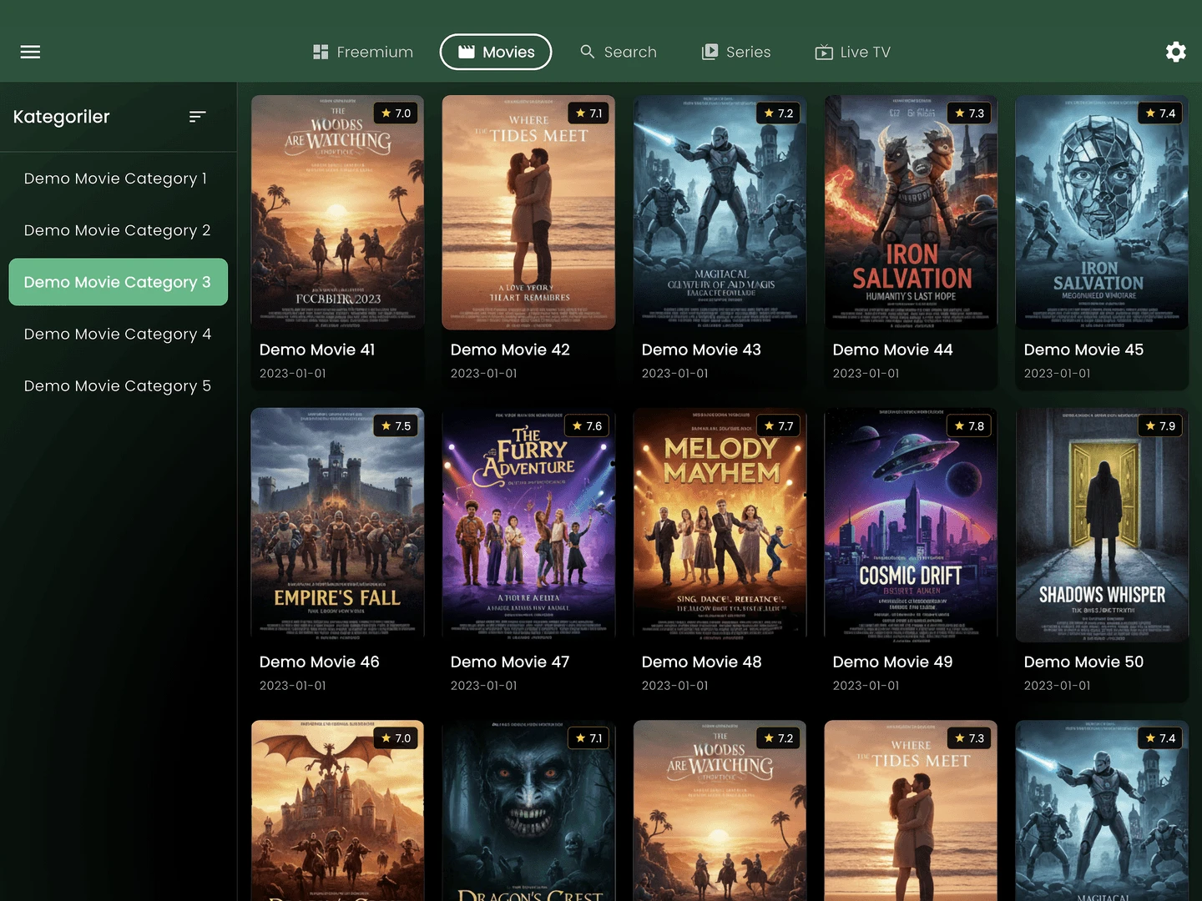Open Iron Salvation poster of Demo Movie 44
Image resolution: width=1202 pixels, height=901 pixels.
[911, 213]
